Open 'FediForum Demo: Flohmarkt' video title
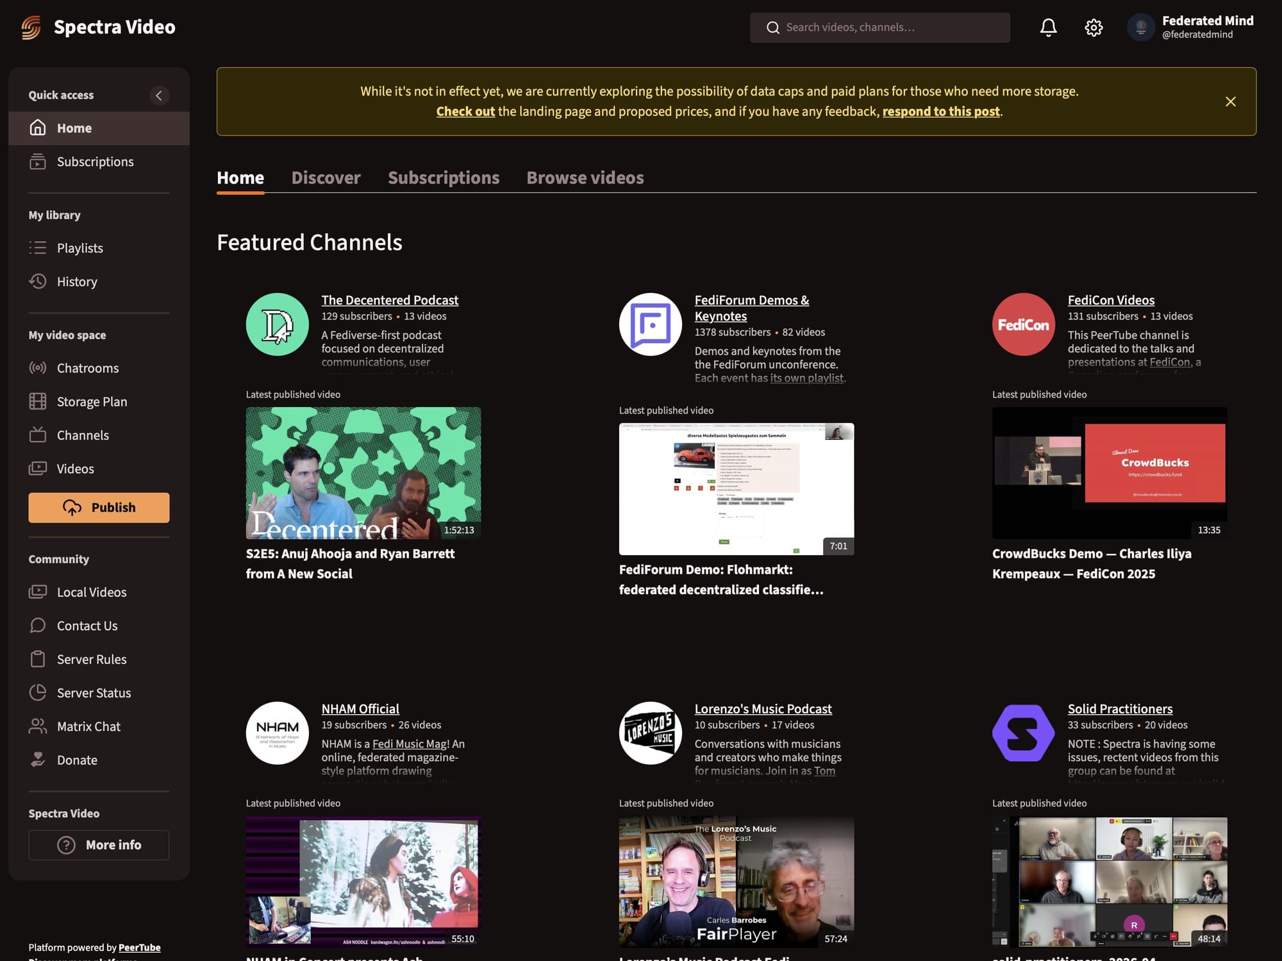This screenshot has width=1282, height=961. [722, 580]
